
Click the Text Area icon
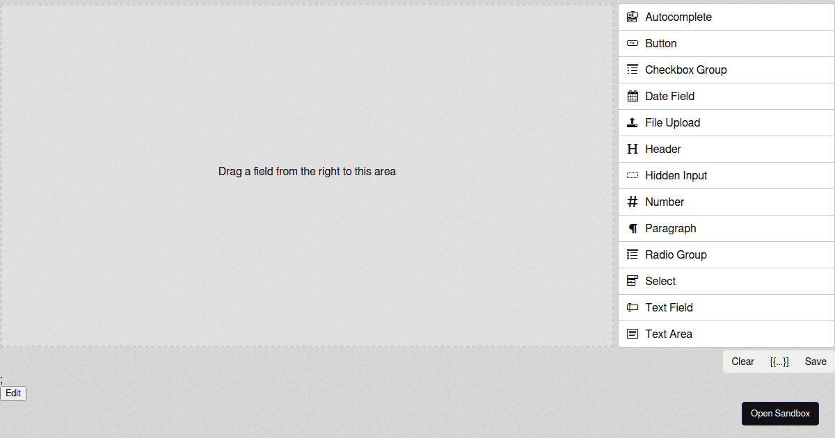coord(633,334)
